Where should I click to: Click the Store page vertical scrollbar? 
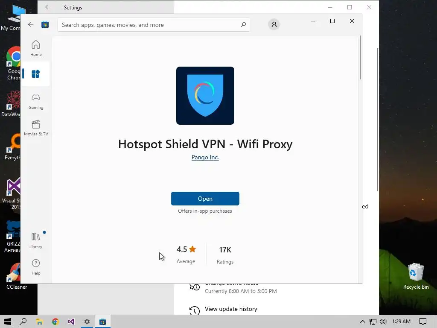pyautogui.click(x=360, y=58)
